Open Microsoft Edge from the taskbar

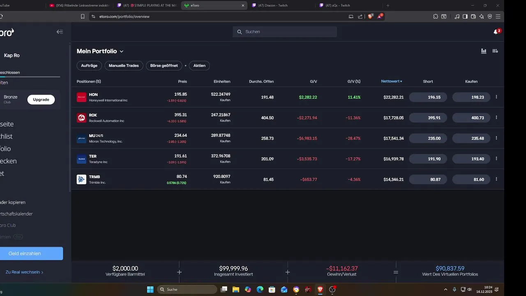pyautogui.click(x=260, y=289)
